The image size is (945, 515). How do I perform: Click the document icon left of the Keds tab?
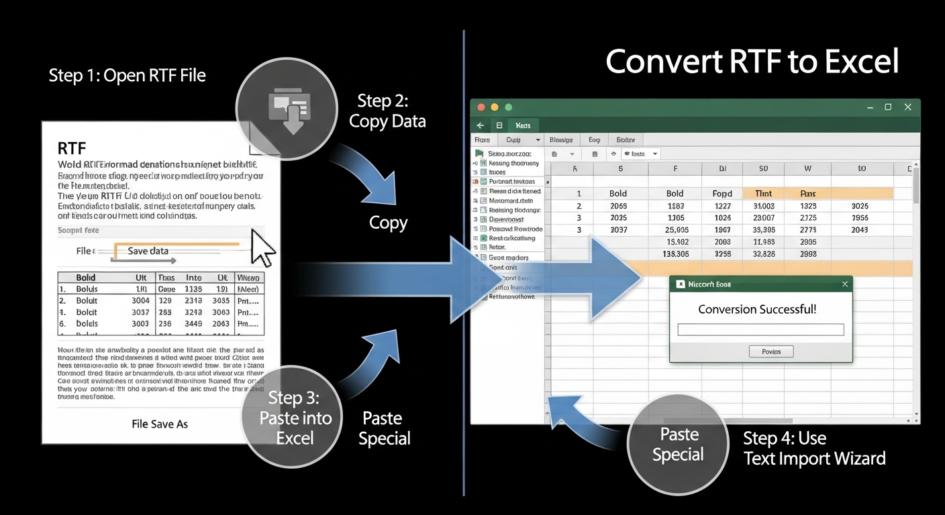tap(499, 125)
